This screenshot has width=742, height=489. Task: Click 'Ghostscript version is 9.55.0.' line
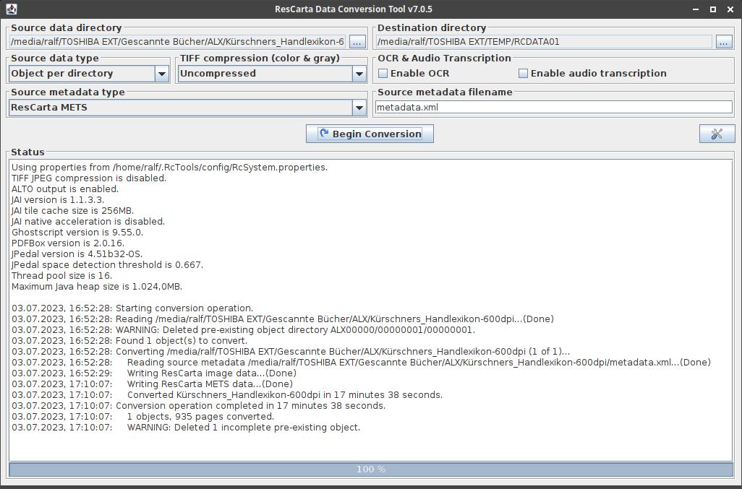77,232
